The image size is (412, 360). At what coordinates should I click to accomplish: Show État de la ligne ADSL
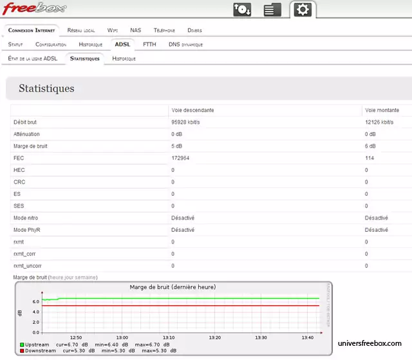click(x=33, y=59)
